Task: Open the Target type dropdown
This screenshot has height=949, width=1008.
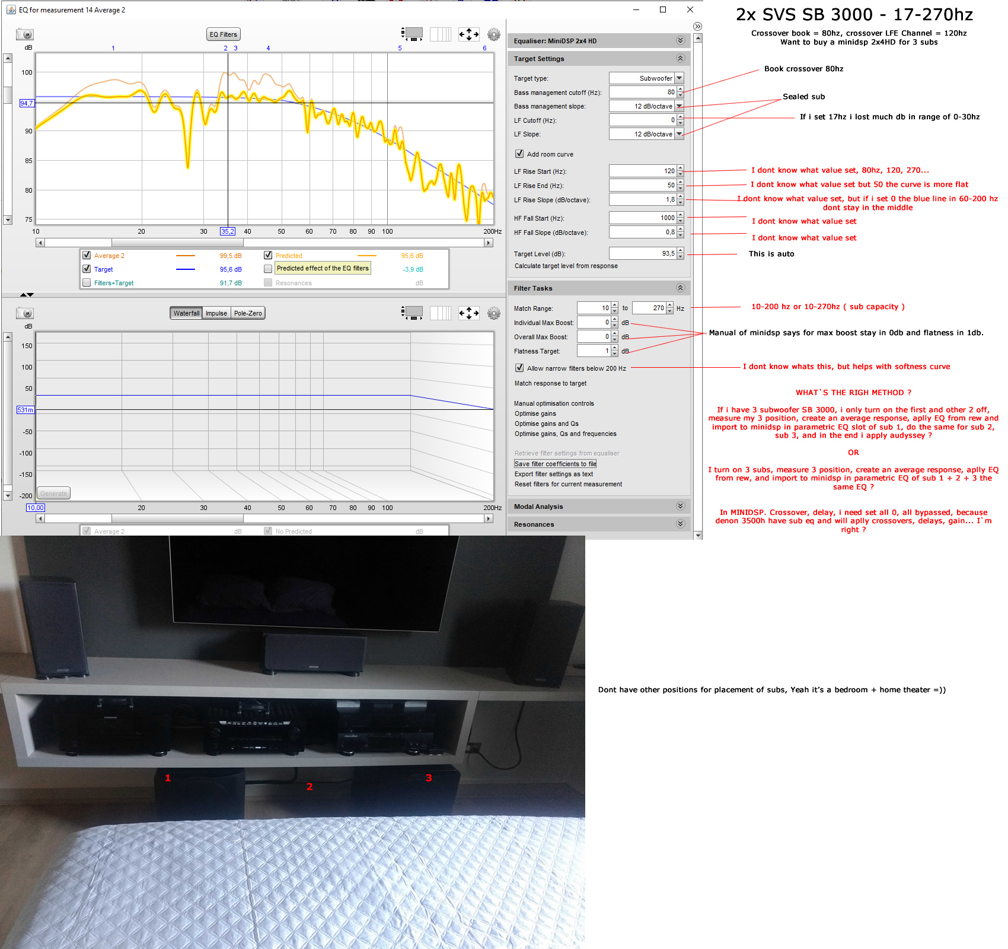Action: click(680, 78)
